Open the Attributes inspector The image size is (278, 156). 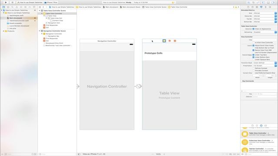pyautogui.click(x=261, y=7)
